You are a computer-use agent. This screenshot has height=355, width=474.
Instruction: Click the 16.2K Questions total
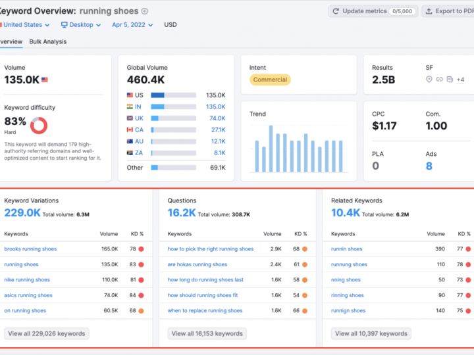[182, 213]
